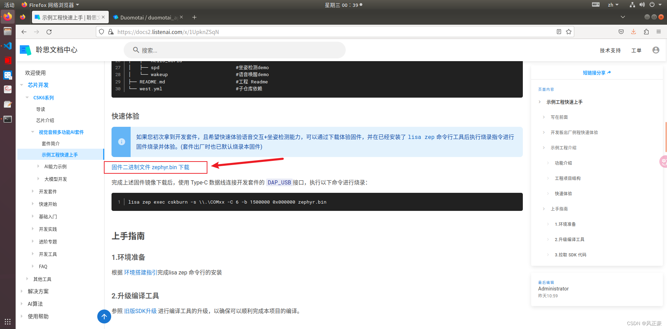667x329 pixels.
Task: Reload the page with the refresh icon
Action: 49,32
